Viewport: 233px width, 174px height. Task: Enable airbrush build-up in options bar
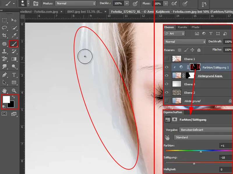click(x=174, y=3)
